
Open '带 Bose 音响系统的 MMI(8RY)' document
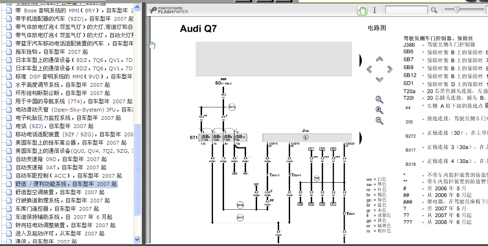pos(74,10)
